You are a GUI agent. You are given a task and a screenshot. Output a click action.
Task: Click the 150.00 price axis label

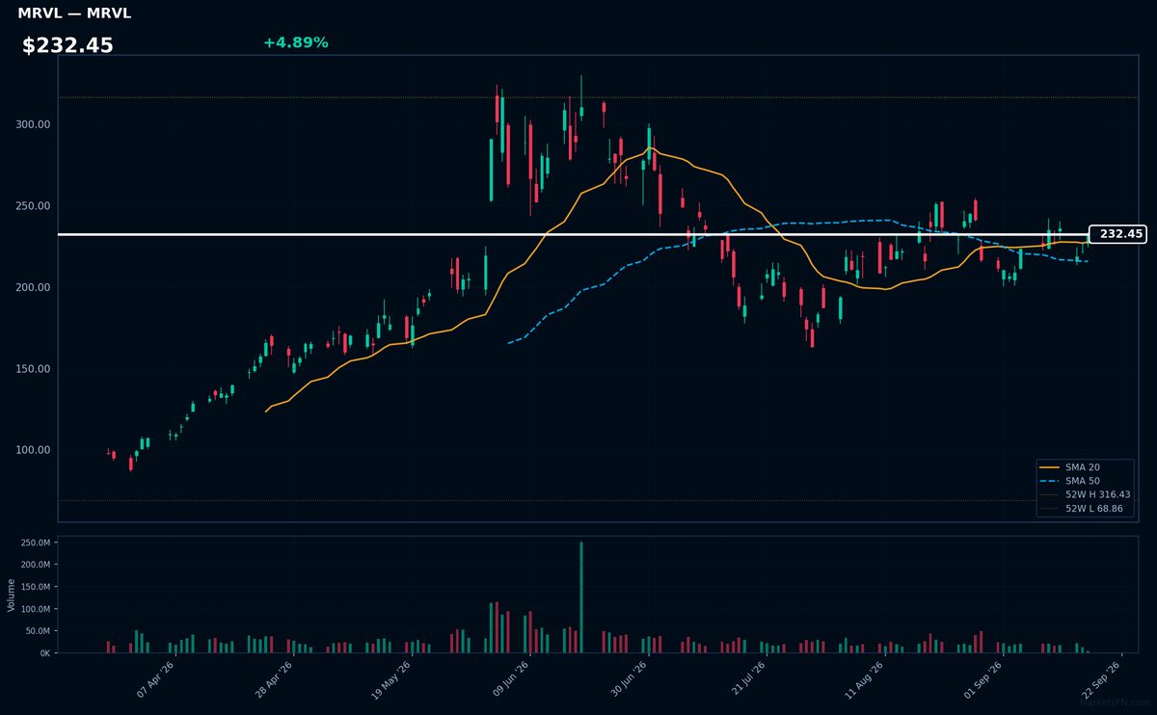(34, 369)
